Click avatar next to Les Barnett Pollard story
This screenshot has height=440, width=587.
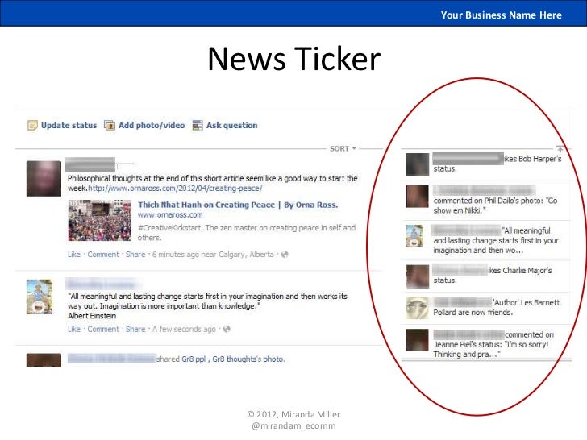pyautogui.click(x=418, y=308)
